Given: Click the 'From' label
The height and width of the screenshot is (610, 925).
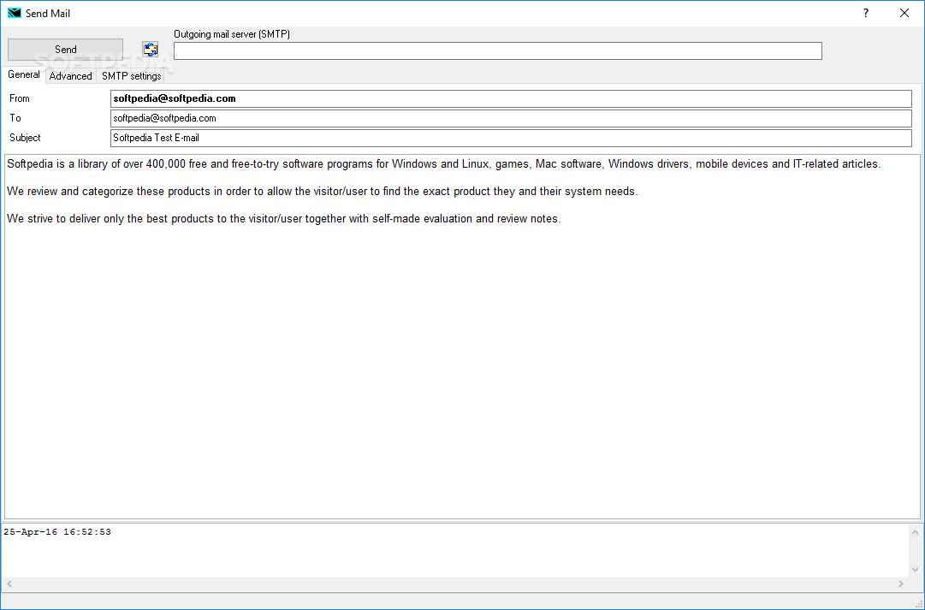Looking at the screenshot, I should (x=20, y=98).
